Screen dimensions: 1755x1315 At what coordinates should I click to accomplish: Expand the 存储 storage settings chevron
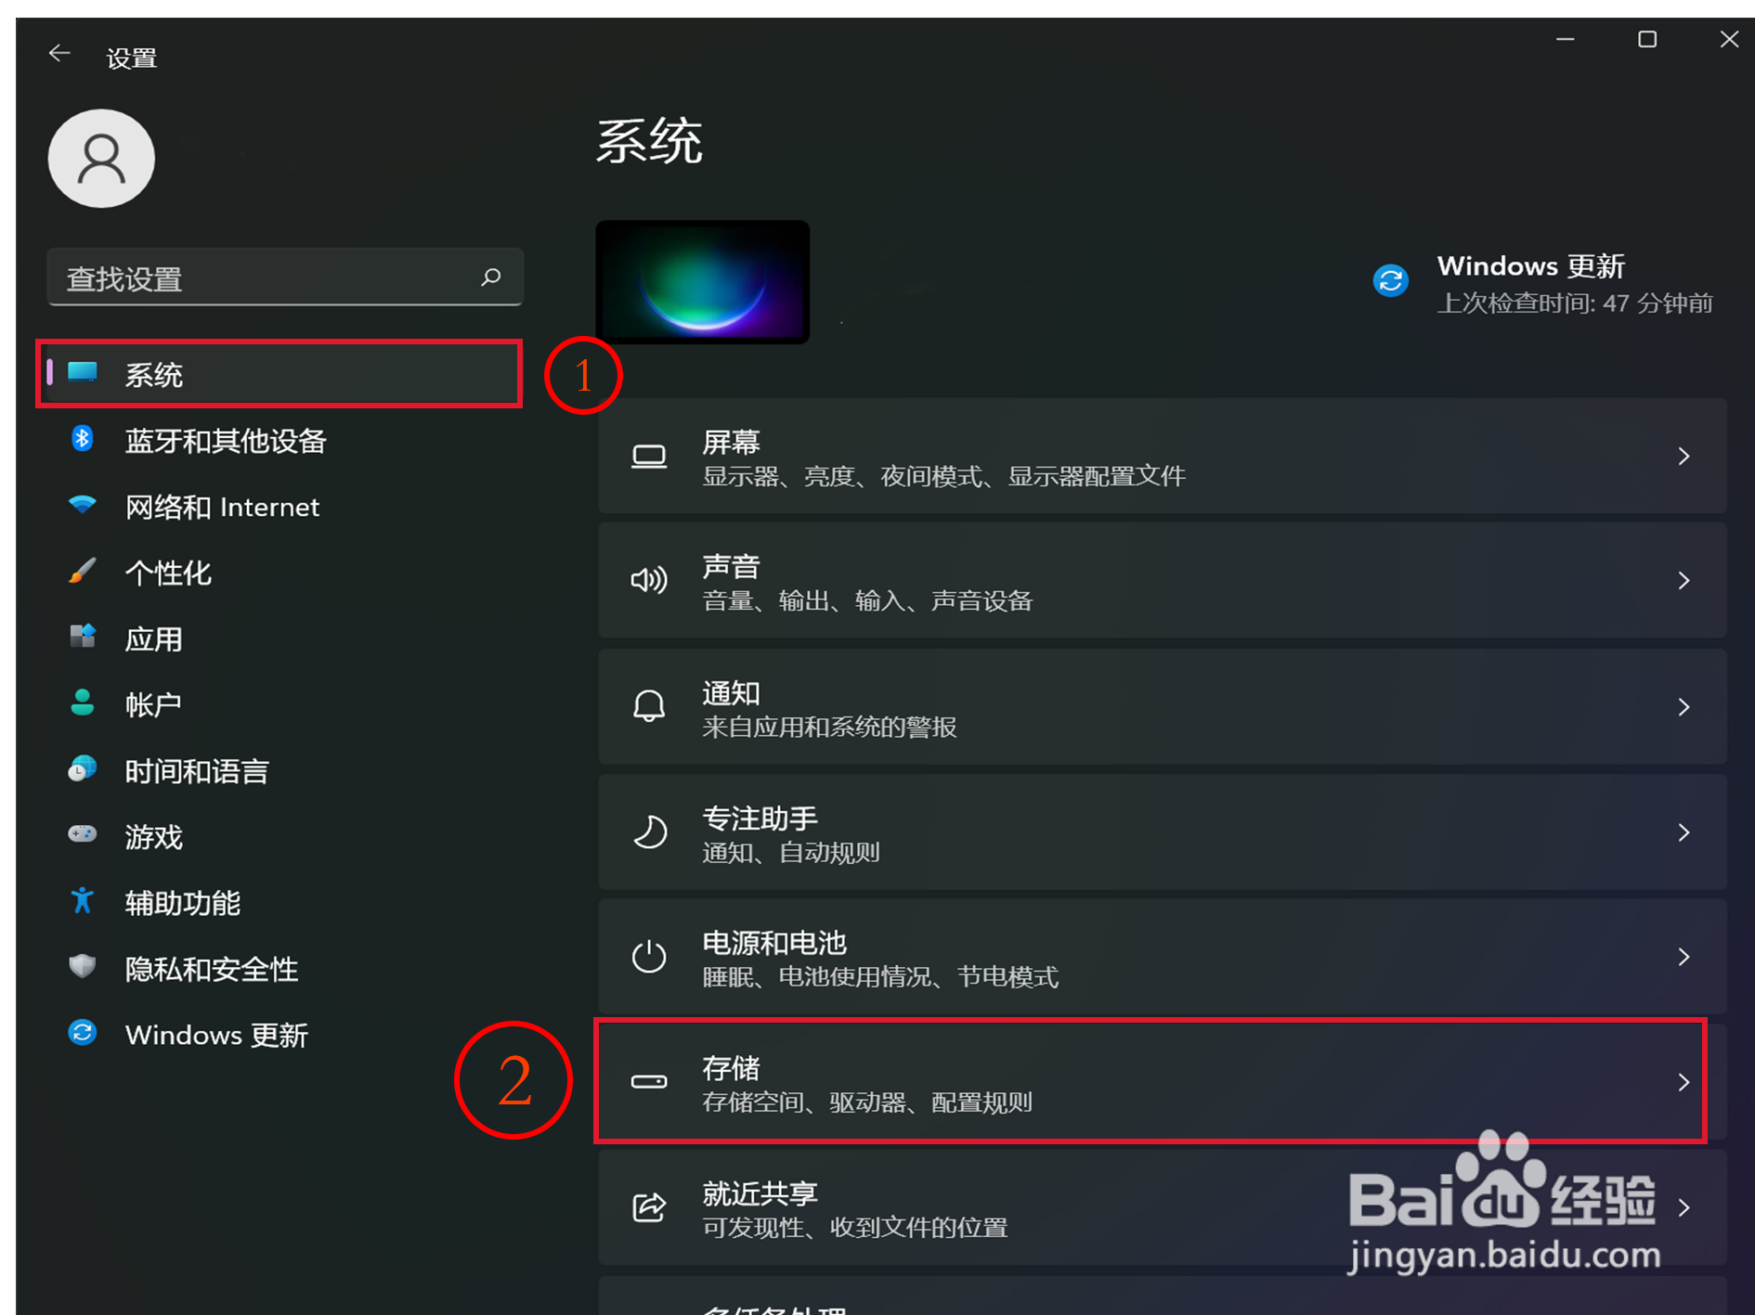(x=1683, y=1082)
